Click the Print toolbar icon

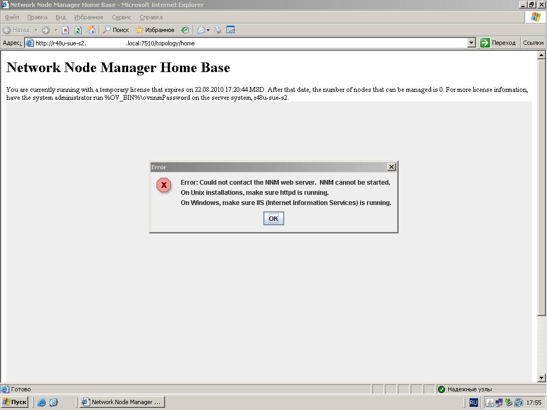tap(218, 30)
